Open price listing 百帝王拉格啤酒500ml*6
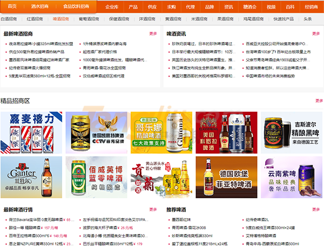This screenshot has height=250, width=324. (38, 236)
